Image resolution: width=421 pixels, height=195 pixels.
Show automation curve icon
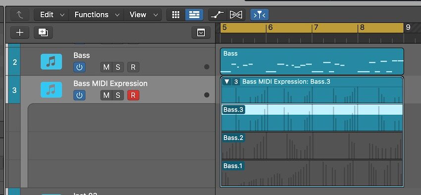217,15
